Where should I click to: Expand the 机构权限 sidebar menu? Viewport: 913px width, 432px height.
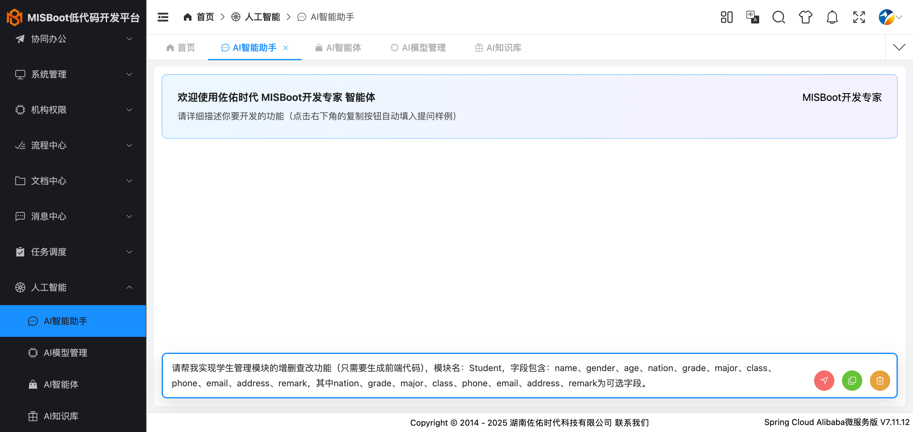[73, 110]
